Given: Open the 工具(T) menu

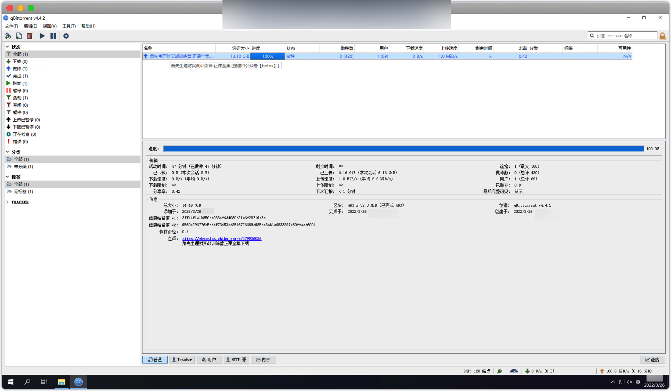Looking at the screenshot, I should [69, 26].
